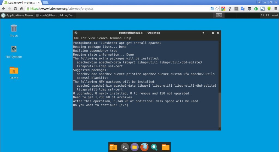The height and width of the screenshot is (152, 279).
Task: Launch the terminal from the dock
Action: pos(125,147)
